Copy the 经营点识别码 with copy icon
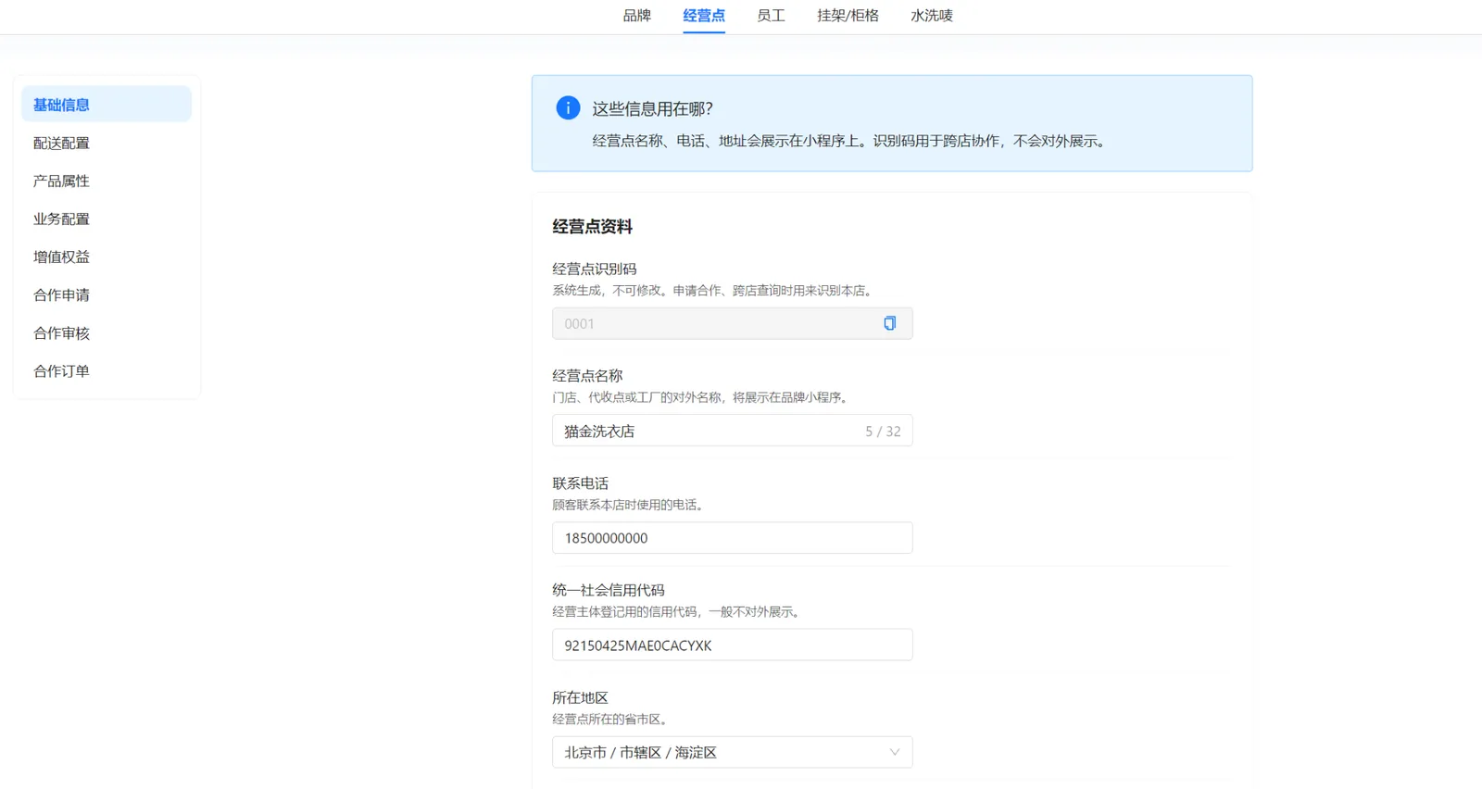1482x789 pixels. [889, 323]
